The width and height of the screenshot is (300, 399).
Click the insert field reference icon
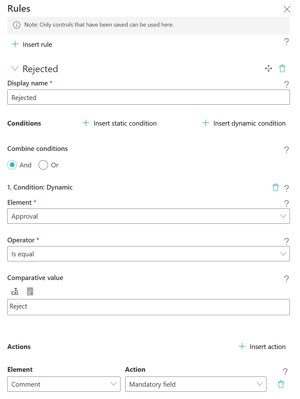(15, 291)
